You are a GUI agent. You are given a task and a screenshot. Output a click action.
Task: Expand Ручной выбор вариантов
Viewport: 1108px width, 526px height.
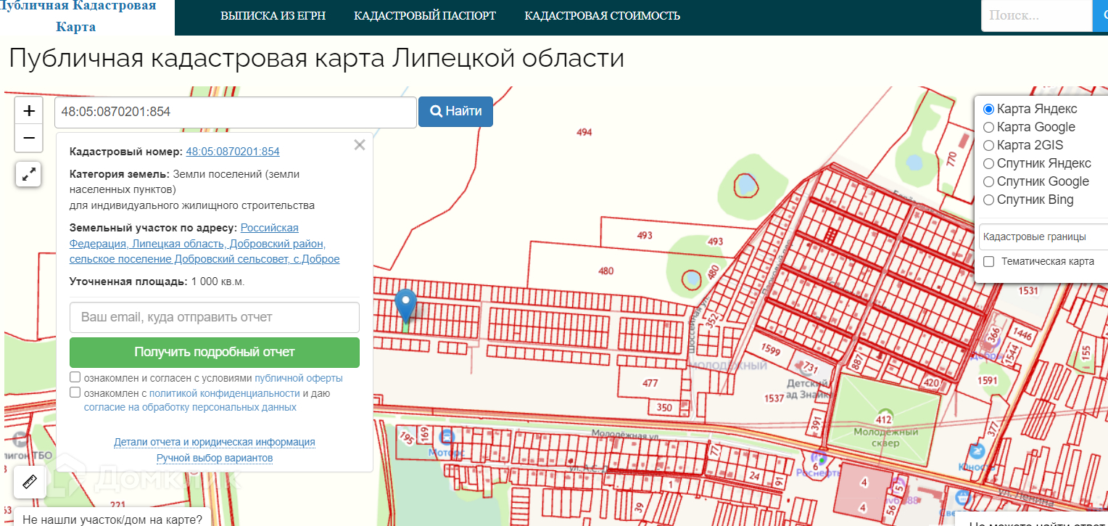tap(215, 459)
